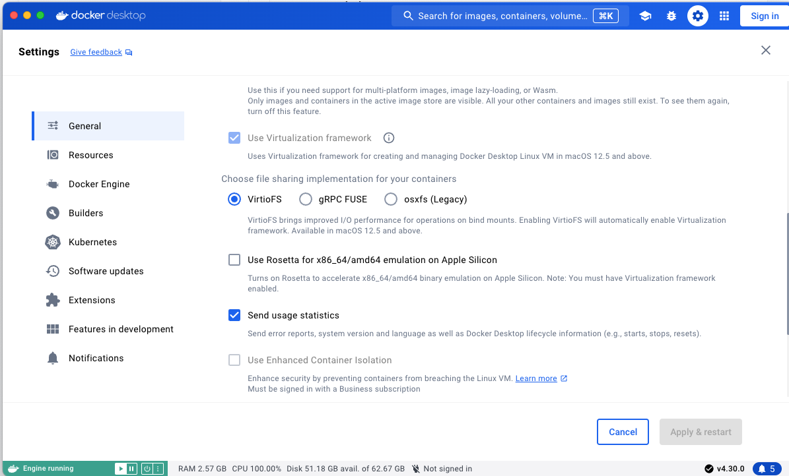
Task: Click the search magnifier icon
Action: point(408,16)
